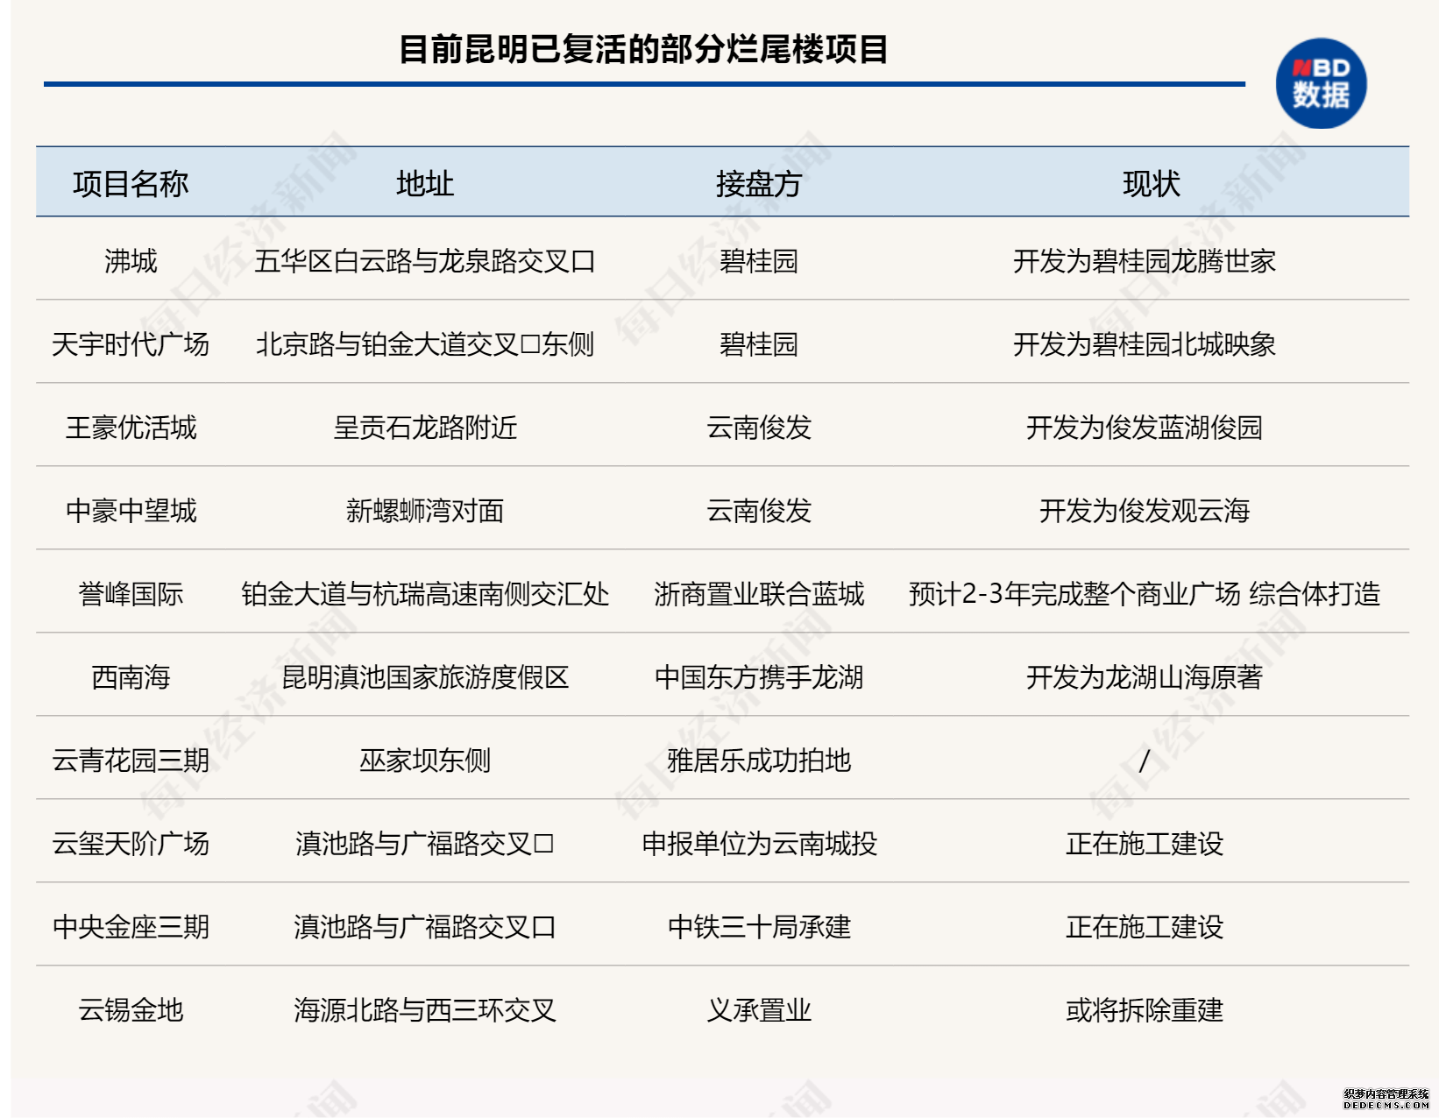
Task: Click the cell 义承置业
Action: pyautogui.click(x=759, y=1010)
